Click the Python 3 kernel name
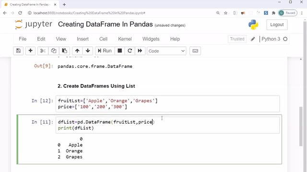Image resolution: width=307 pixels, height=172 pixels. [271, 39]
